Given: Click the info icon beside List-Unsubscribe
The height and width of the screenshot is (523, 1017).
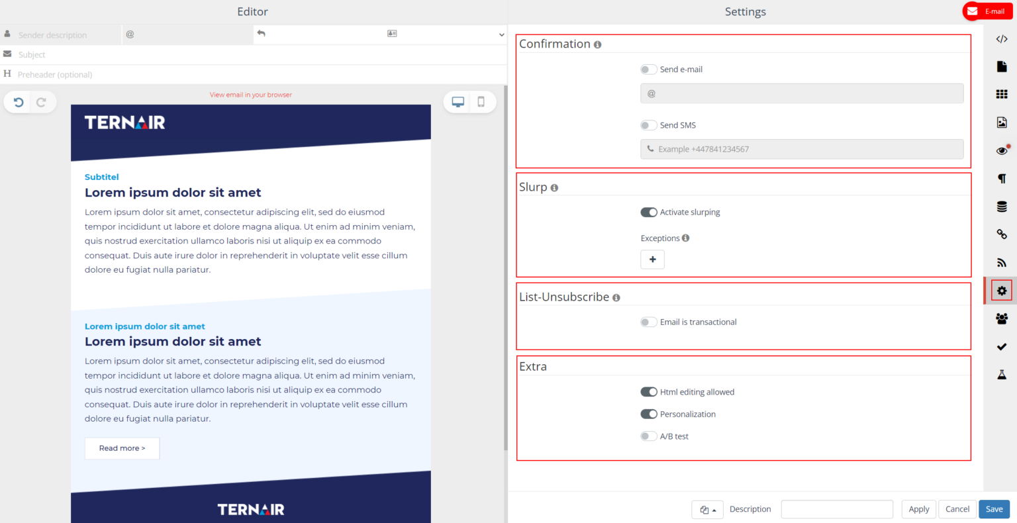Looking at the screenshot, I should click(x=616, y=298).
